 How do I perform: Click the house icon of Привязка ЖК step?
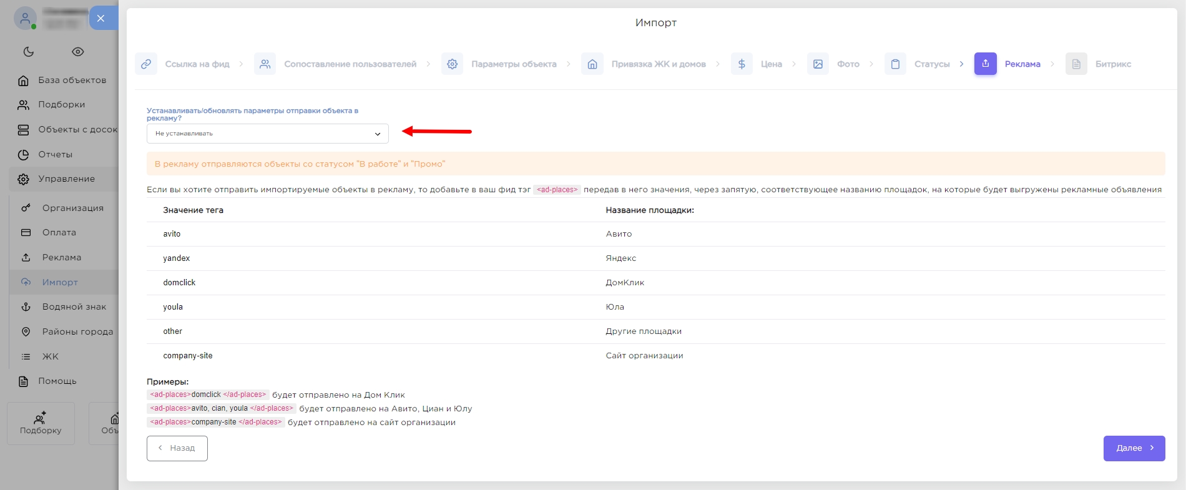(x=592, y=64)
